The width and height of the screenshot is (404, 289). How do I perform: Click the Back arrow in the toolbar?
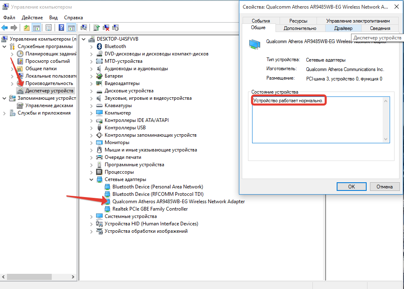click(5, 28)
